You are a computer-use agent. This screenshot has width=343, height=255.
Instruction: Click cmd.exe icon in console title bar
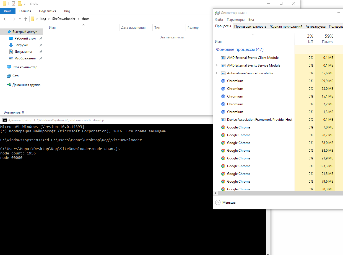click(x=4, y=120)
